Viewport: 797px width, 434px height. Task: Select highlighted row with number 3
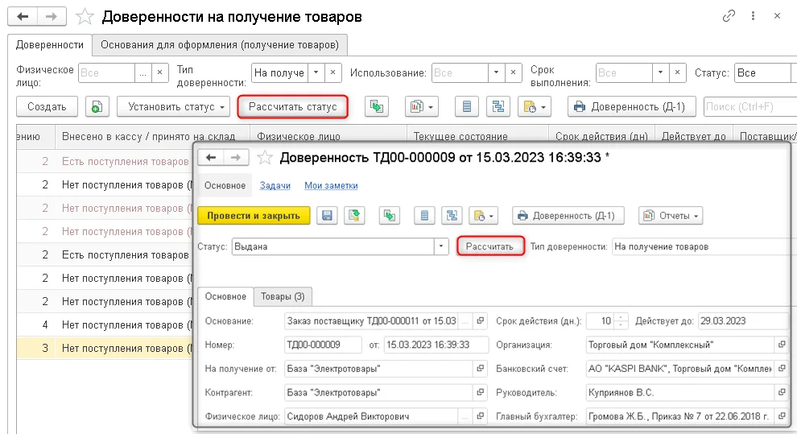tap(104, 348)
